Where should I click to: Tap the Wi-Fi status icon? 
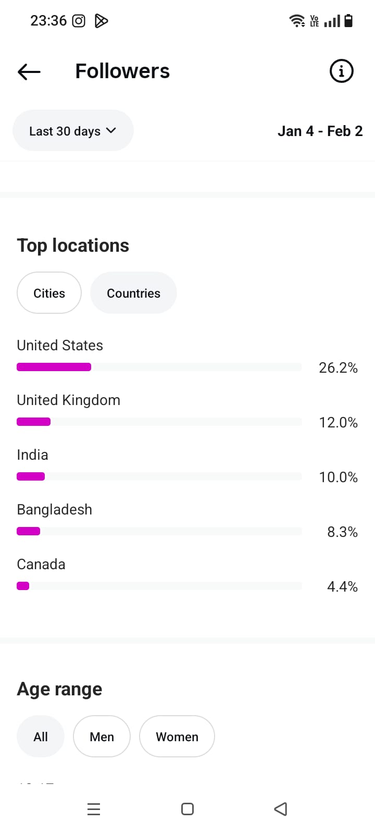297,21
